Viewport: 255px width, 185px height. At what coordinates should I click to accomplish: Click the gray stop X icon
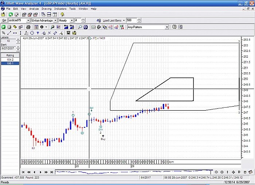tap(9, 27)
